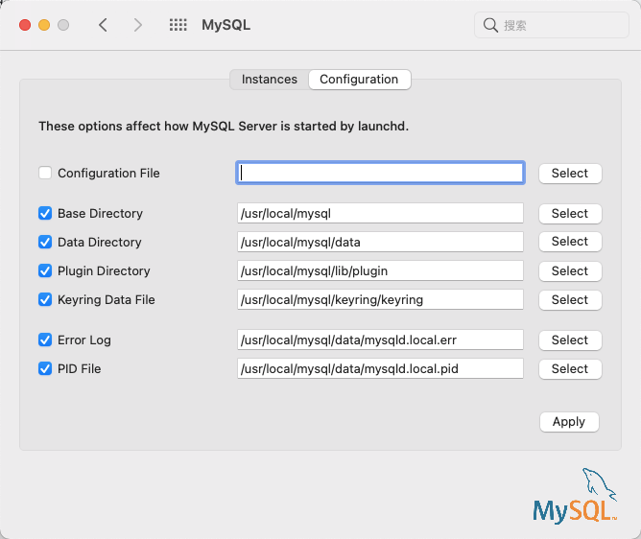The image size is (641, 539).
Task: Disable the Error Log checkbox
Action: click(x=45, y=340)
